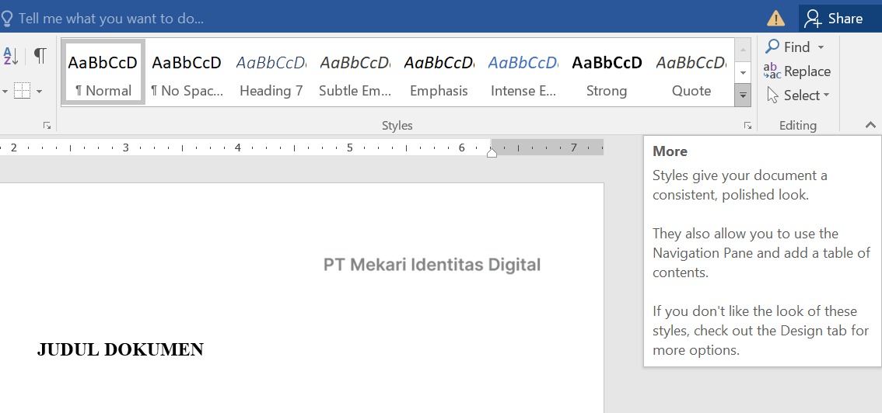Click the PT Mekari Identitas Digital header text
This screenshot has height=413, width=882.
pos(432,265)
